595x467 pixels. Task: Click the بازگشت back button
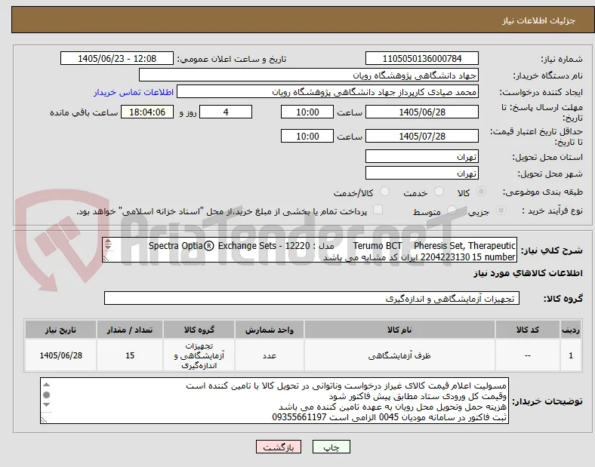[x=279, y=447]
